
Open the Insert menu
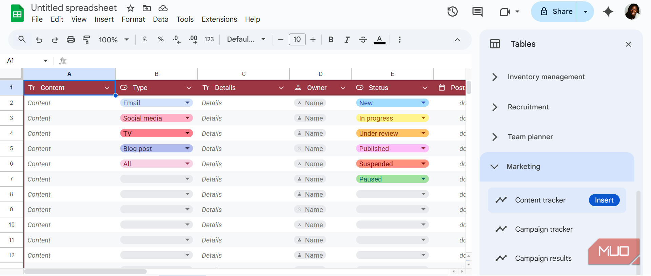point(104,19)
